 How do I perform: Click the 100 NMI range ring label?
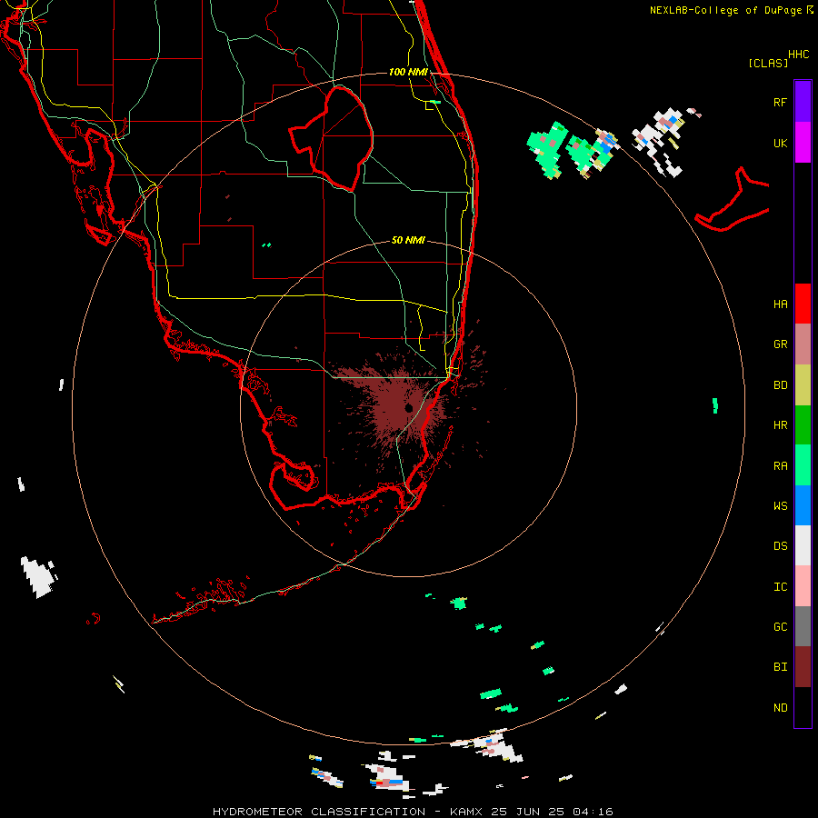pos(408,72)
